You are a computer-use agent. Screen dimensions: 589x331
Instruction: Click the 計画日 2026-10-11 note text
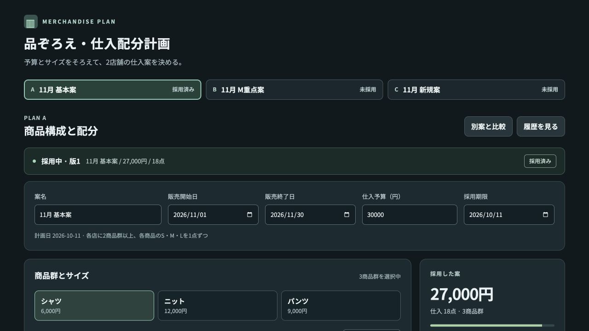121,235
